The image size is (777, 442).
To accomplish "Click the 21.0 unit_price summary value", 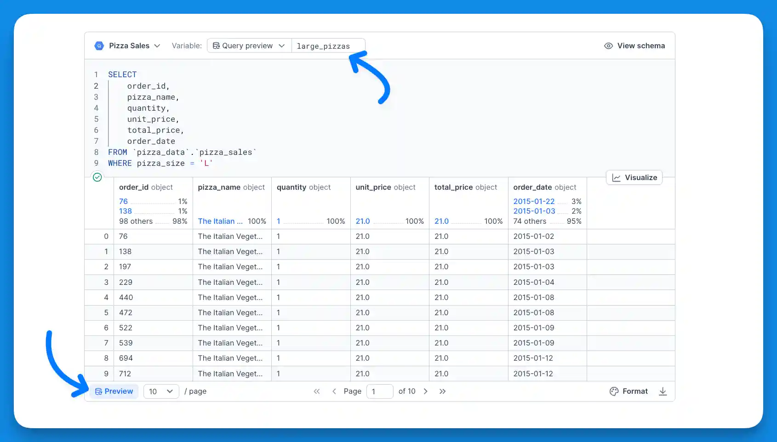I will (363, 221).
